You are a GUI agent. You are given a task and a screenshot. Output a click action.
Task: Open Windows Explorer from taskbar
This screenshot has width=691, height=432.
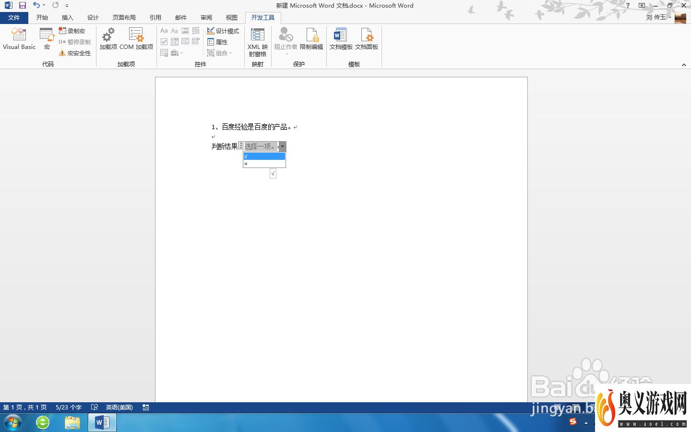coord(72,422)
